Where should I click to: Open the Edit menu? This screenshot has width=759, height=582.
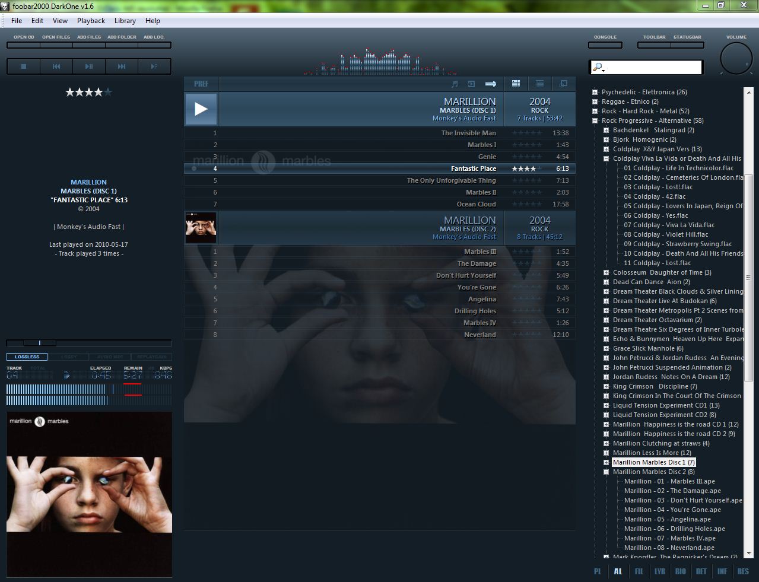click(37, 21)
